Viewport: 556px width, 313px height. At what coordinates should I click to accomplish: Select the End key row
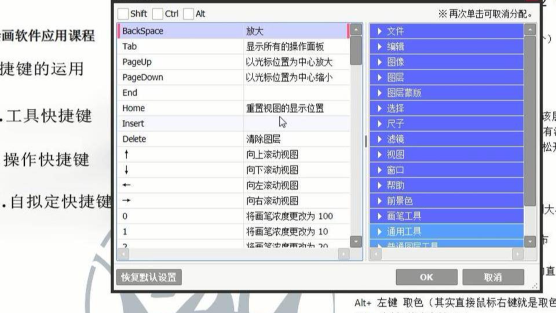pos(234,93)
